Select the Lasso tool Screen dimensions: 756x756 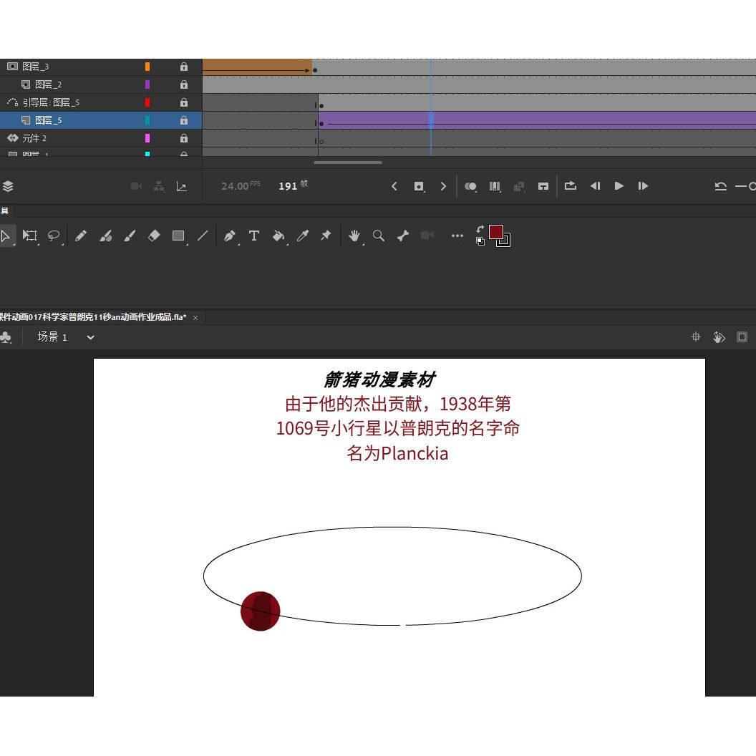tap(54, 236)
